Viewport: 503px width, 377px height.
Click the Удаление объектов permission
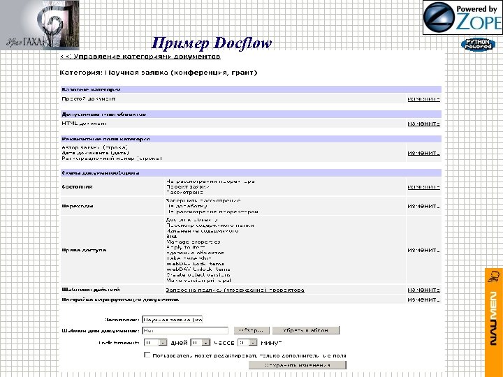coord(195,253)
